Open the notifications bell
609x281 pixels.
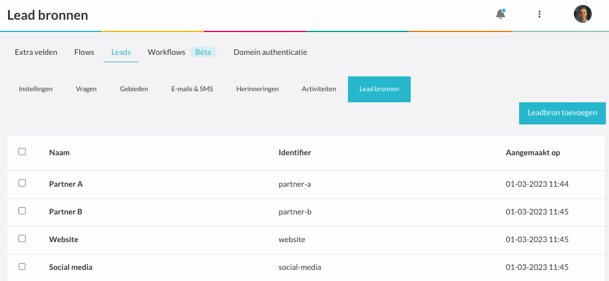click(x=501, y=14)
